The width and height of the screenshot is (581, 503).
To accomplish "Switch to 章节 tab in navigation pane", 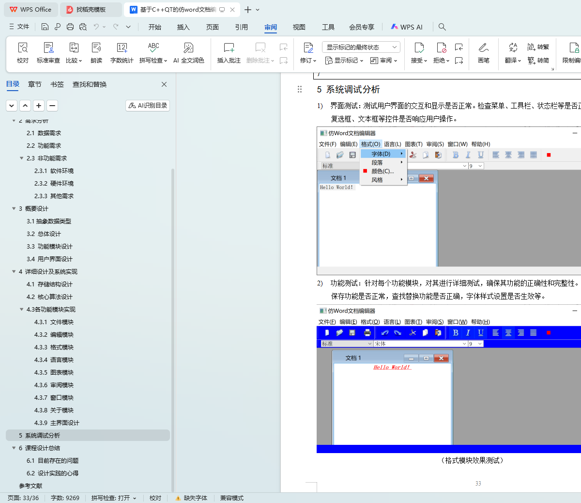I will 35,84.
